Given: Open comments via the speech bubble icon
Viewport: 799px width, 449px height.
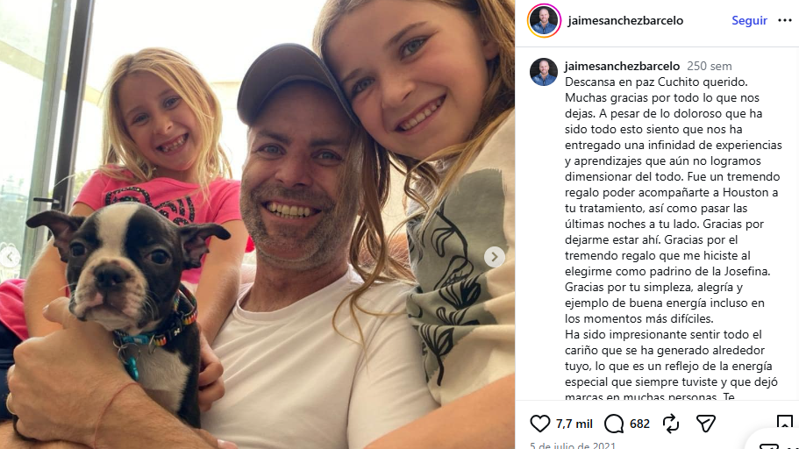Looking at the screenshot, I should [x=614, y=424].
